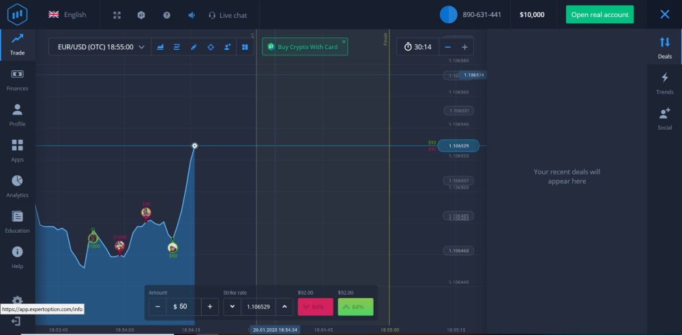Click the 1.106463 price level tag
682x335 pixels.
pos(458,250)
